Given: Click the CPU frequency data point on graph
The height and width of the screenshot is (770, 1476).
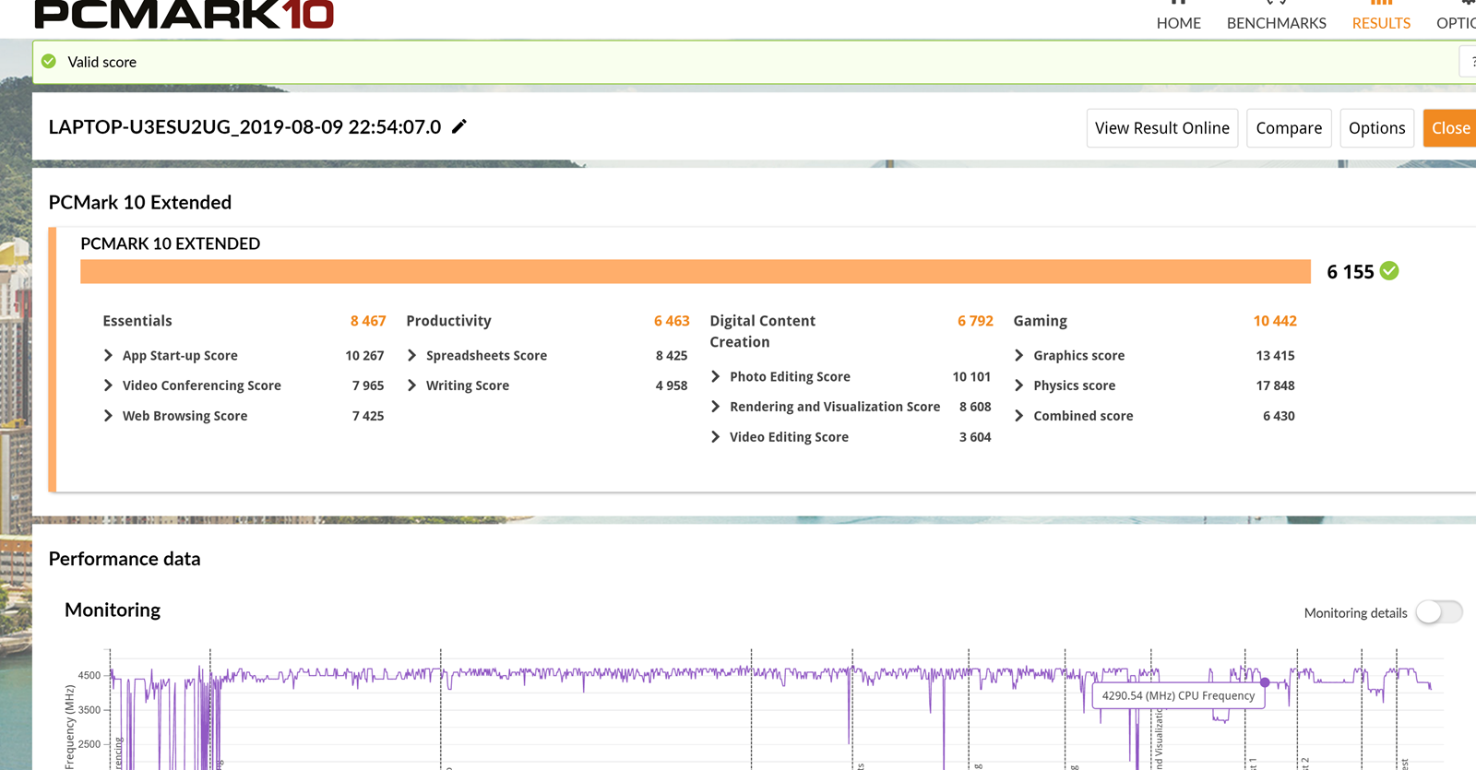Looking at the screenshot, I should click(x=1265, y=682).
